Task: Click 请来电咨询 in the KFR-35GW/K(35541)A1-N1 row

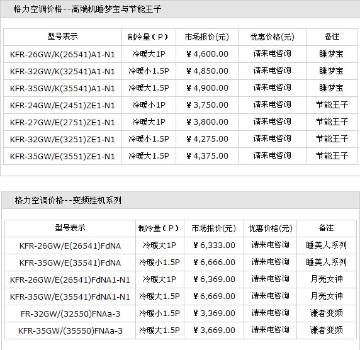Action: coord(272,87)
